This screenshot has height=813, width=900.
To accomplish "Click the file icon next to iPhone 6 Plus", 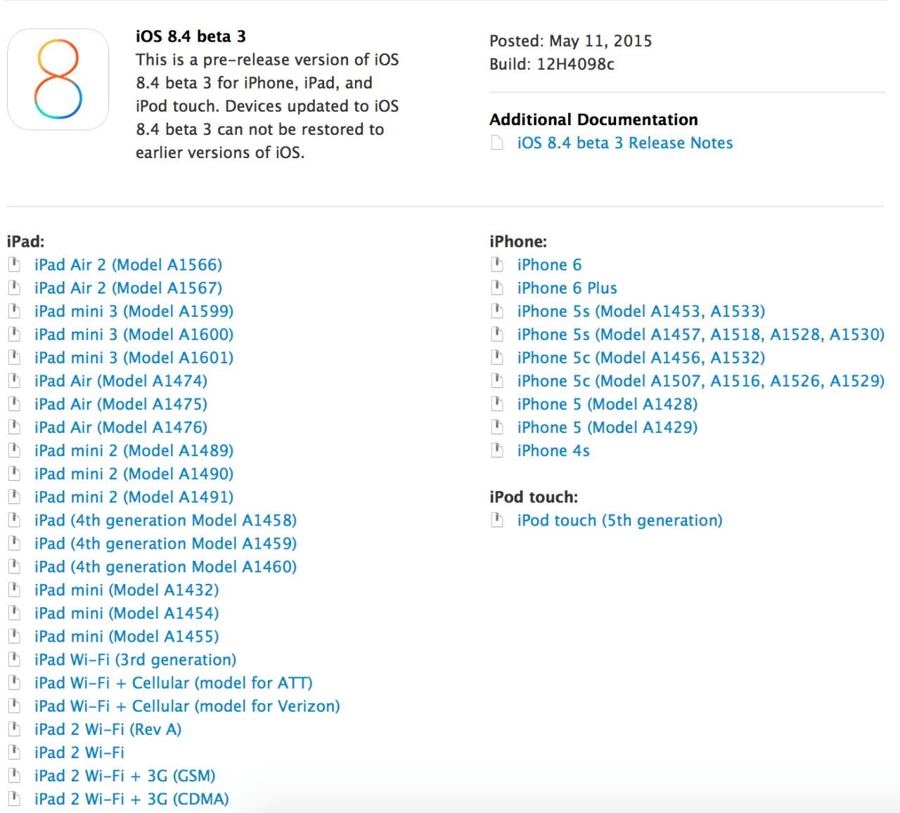I will click(497, 287).
